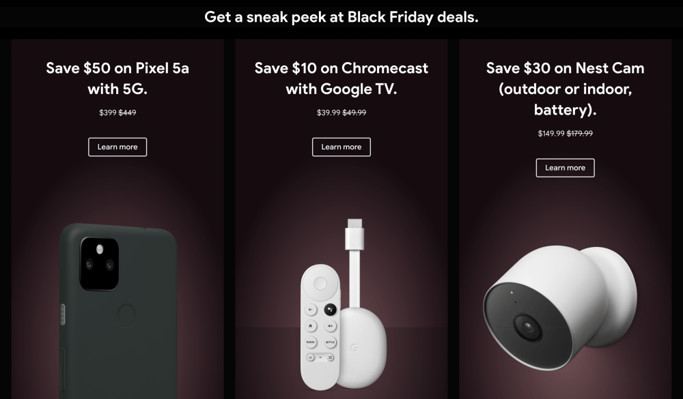683x399 pixels.
Task: Click the power icon on the remote
Action: click(x=310, y=357)
